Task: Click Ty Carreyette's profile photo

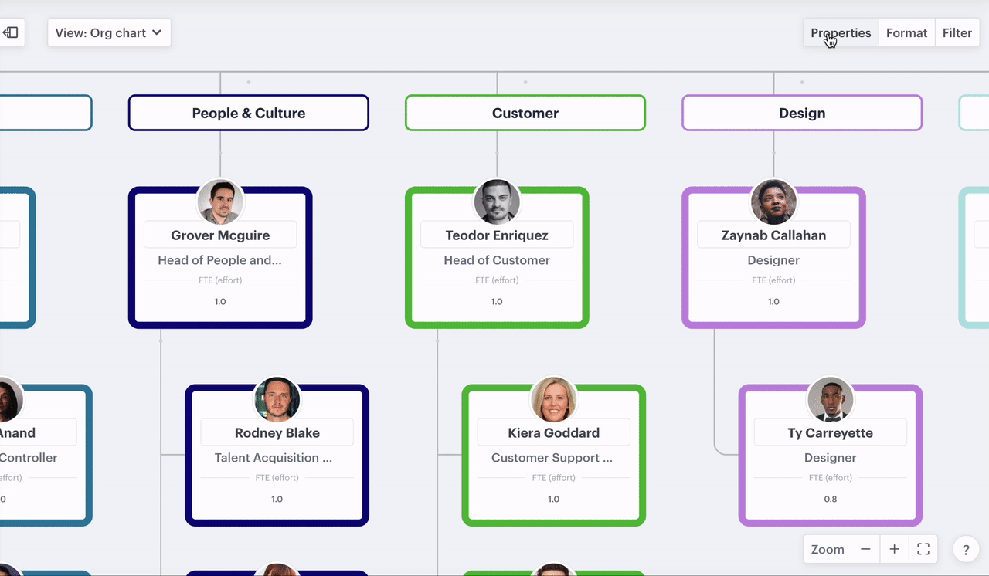Action: click(x=831, y=400)
